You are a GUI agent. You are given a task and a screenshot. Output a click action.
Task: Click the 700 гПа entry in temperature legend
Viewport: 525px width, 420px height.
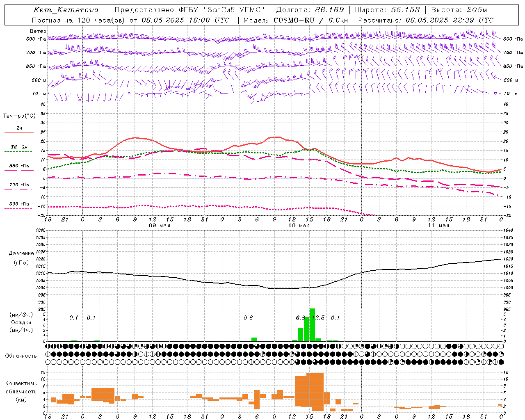[19, 185]
